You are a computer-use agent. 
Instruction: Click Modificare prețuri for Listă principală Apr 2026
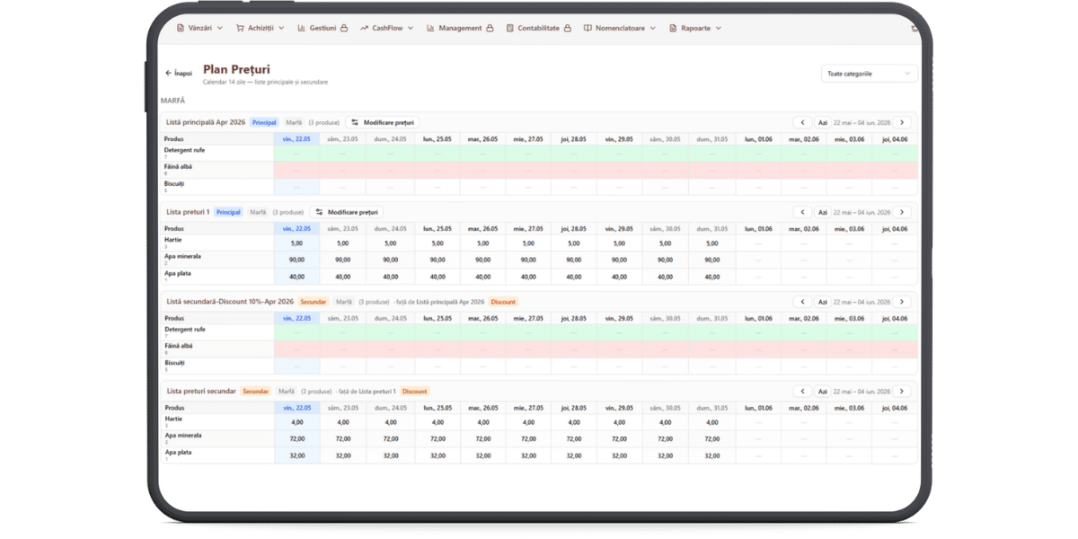383,122
